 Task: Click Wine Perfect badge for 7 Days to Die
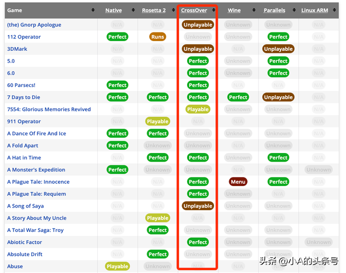pyautogui.click(x=238, y=97)
